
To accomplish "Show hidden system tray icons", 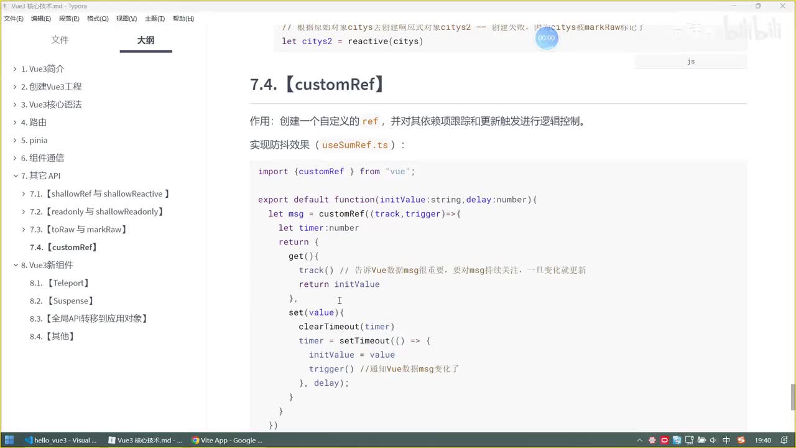I will point(641,440).
